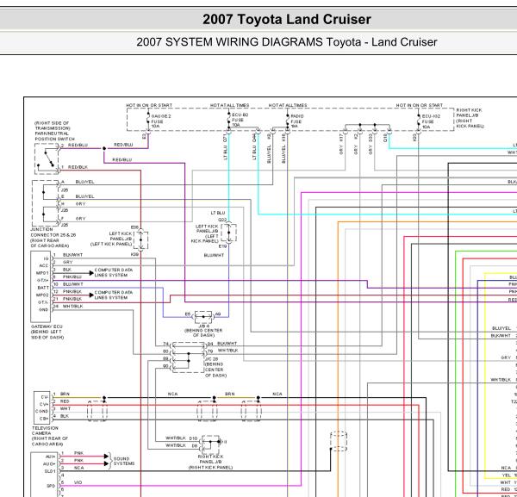Viewport: 517px width, 497px height.
Task: Click the J/B 6 connector behind dash
Action: [204, 315]
